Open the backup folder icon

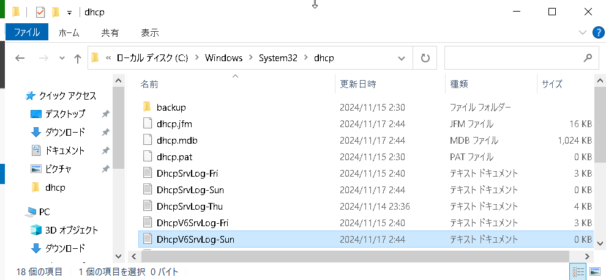point(146,107)
